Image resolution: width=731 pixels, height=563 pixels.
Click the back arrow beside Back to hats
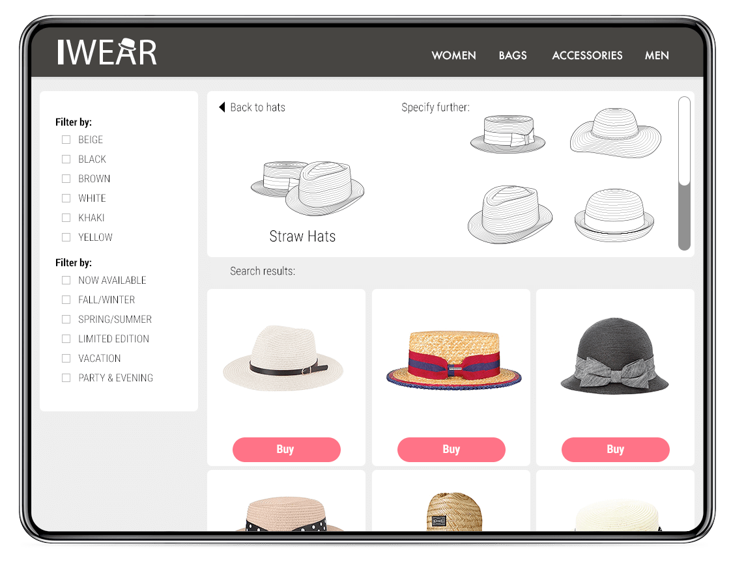[222, 107]
